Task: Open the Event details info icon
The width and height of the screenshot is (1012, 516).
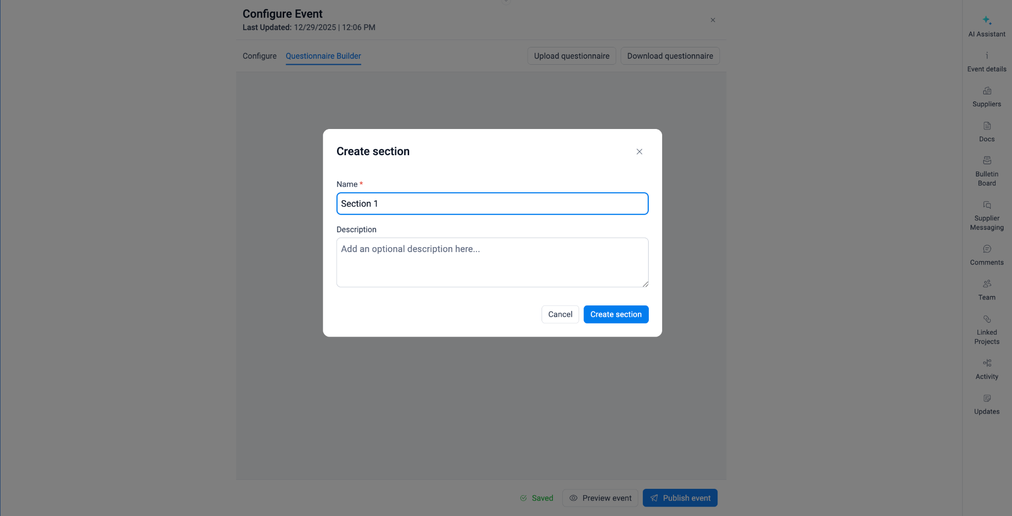Action: [987, 55]
